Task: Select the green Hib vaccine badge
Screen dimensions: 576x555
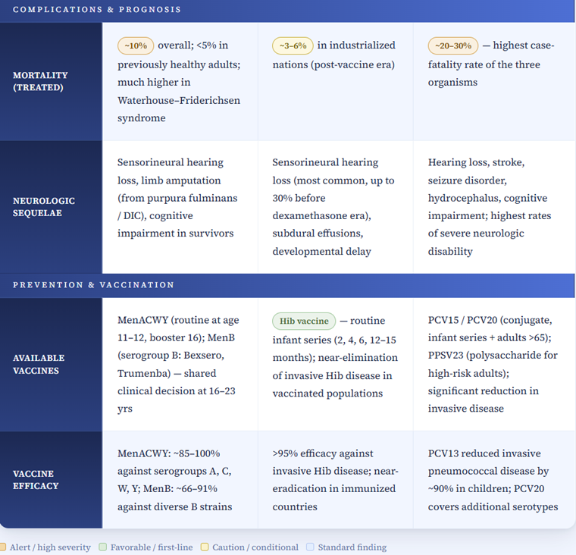Action: (304, 321)
